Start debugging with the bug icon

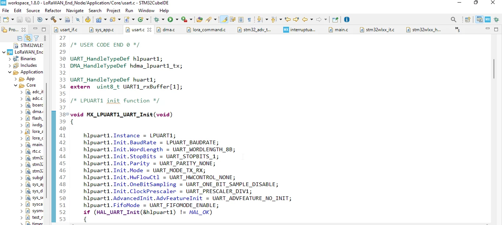(x=157, y=19)
